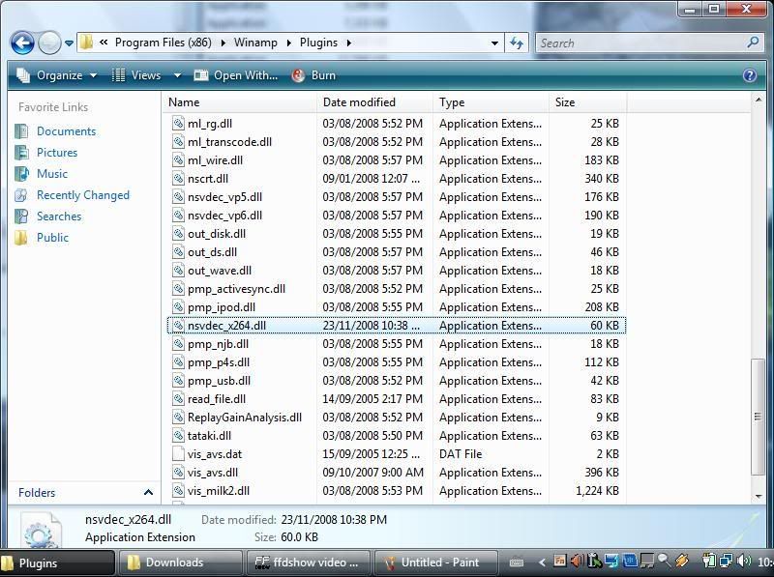Select pmp_activesync.dll file icon
This screenshot has height=577, width=774.
(x=178, y=288)
